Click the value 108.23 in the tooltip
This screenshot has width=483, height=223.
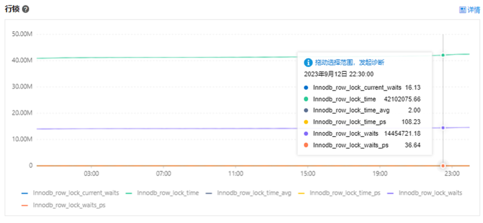pos(411,122)
